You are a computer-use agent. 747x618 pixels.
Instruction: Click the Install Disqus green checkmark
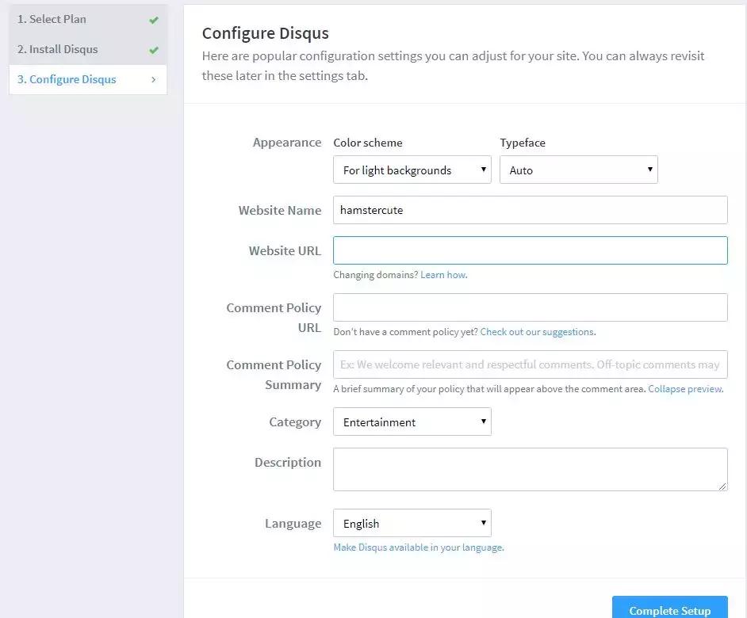(154, 50)
